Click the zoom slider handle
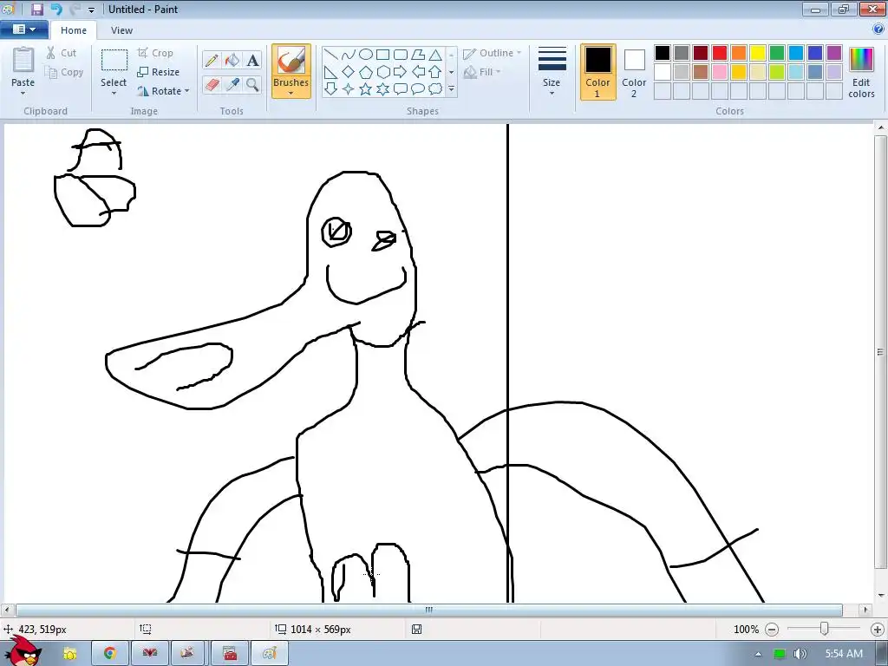 coord(825,630)
